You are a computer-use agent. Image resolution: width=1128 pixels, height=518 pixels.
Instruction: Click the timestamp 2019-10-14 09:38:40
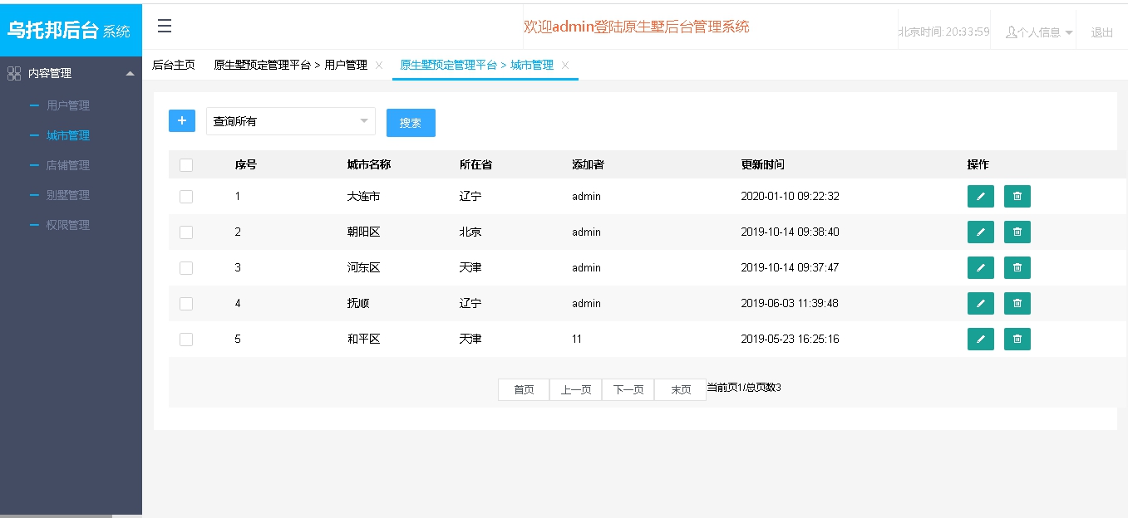point(791,232)
